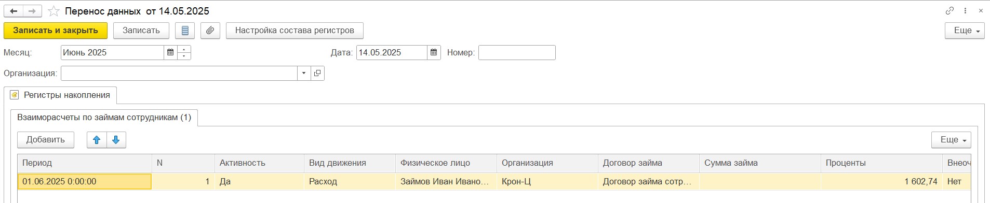Viewport: 990px width, 203px height.
Task: Open the document movements report icon
Action: click(x=185, y=31)
